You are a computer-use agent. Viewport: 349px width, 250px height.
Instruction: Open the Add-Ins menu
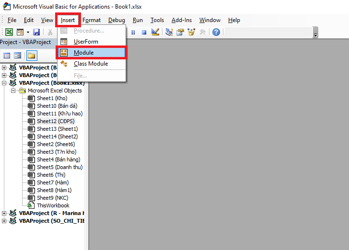(x=182, y=20)
